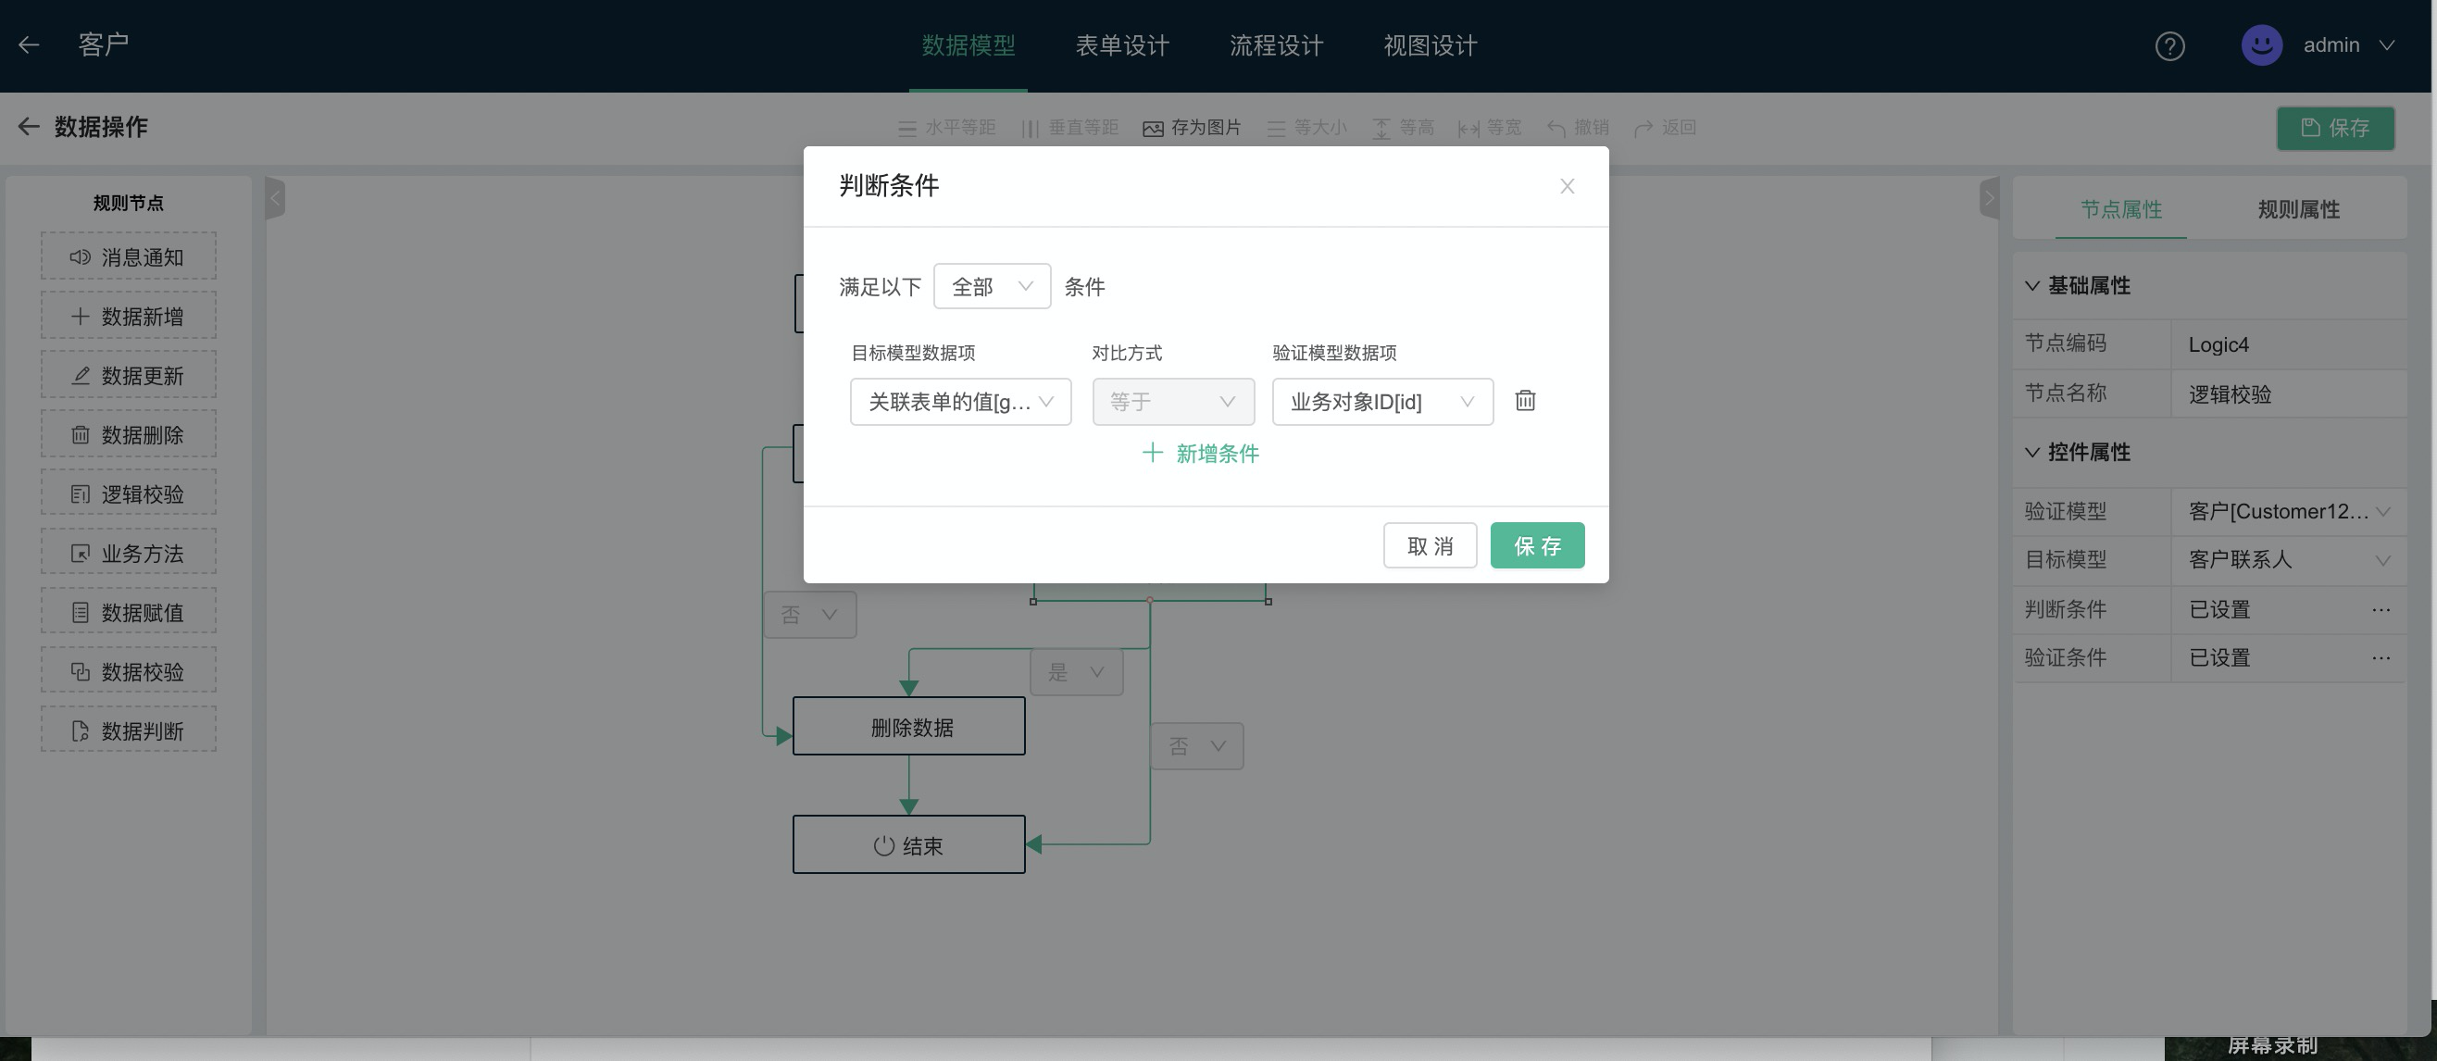
Task: Open the help question mark icon
Action: click(x=2169, y=45)
